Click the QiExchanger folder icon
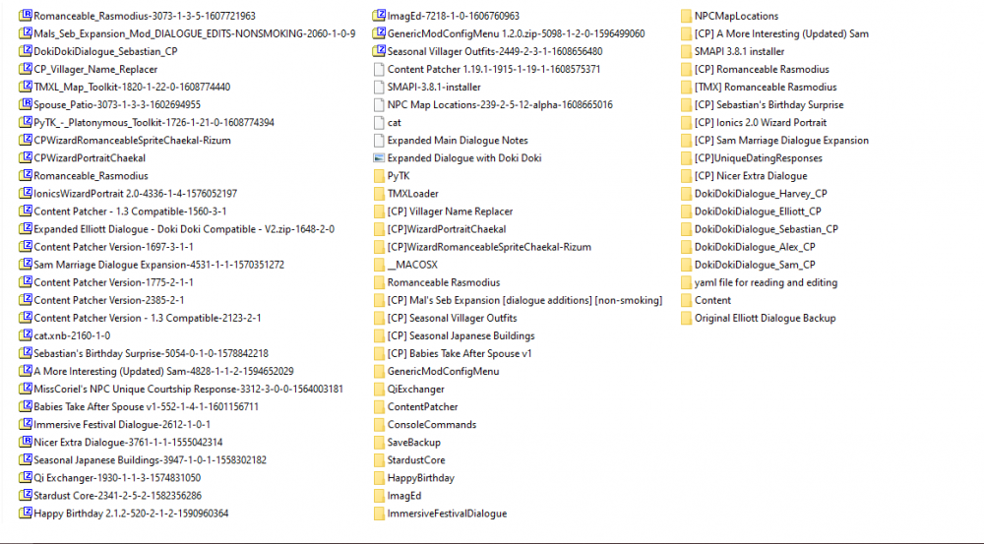984x544 pixels. coord(379,389)
